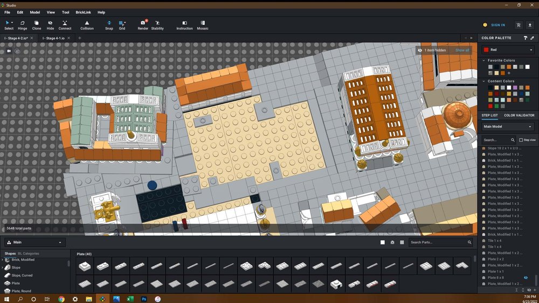Select the first 1x1 plate thumbnail
This screenshot has height=303, width=539.
(85, 266)
